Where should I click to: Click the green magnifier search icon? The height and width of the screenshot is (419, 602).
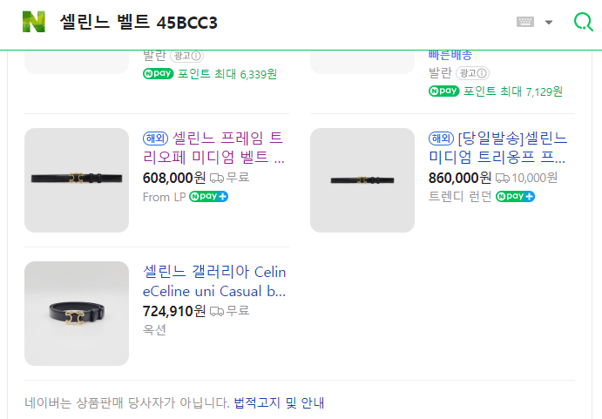(583, 22)
